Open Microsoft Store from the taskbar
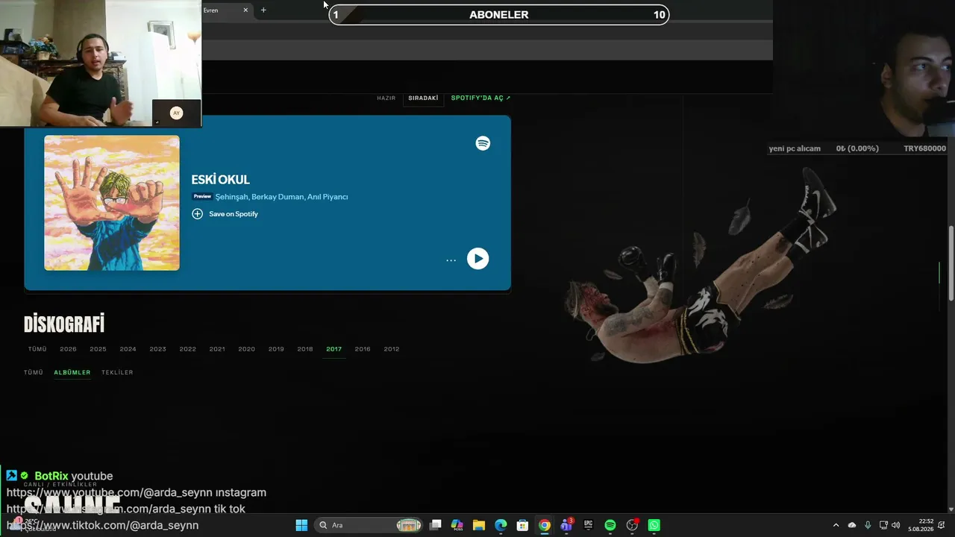Image resolution: width=955 pixels, height=537 pixels. (523, 525)
